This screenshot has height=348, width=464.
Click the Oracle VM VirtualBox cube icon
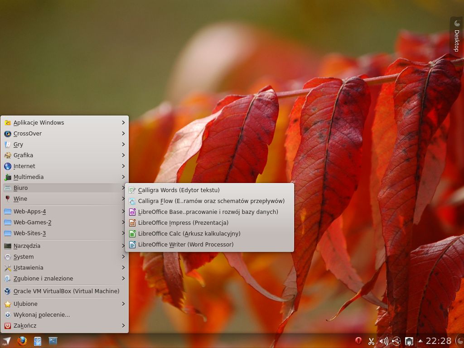(x=8, y=291)
